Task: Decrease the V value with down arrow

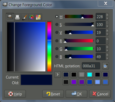Action: point(107,34)
